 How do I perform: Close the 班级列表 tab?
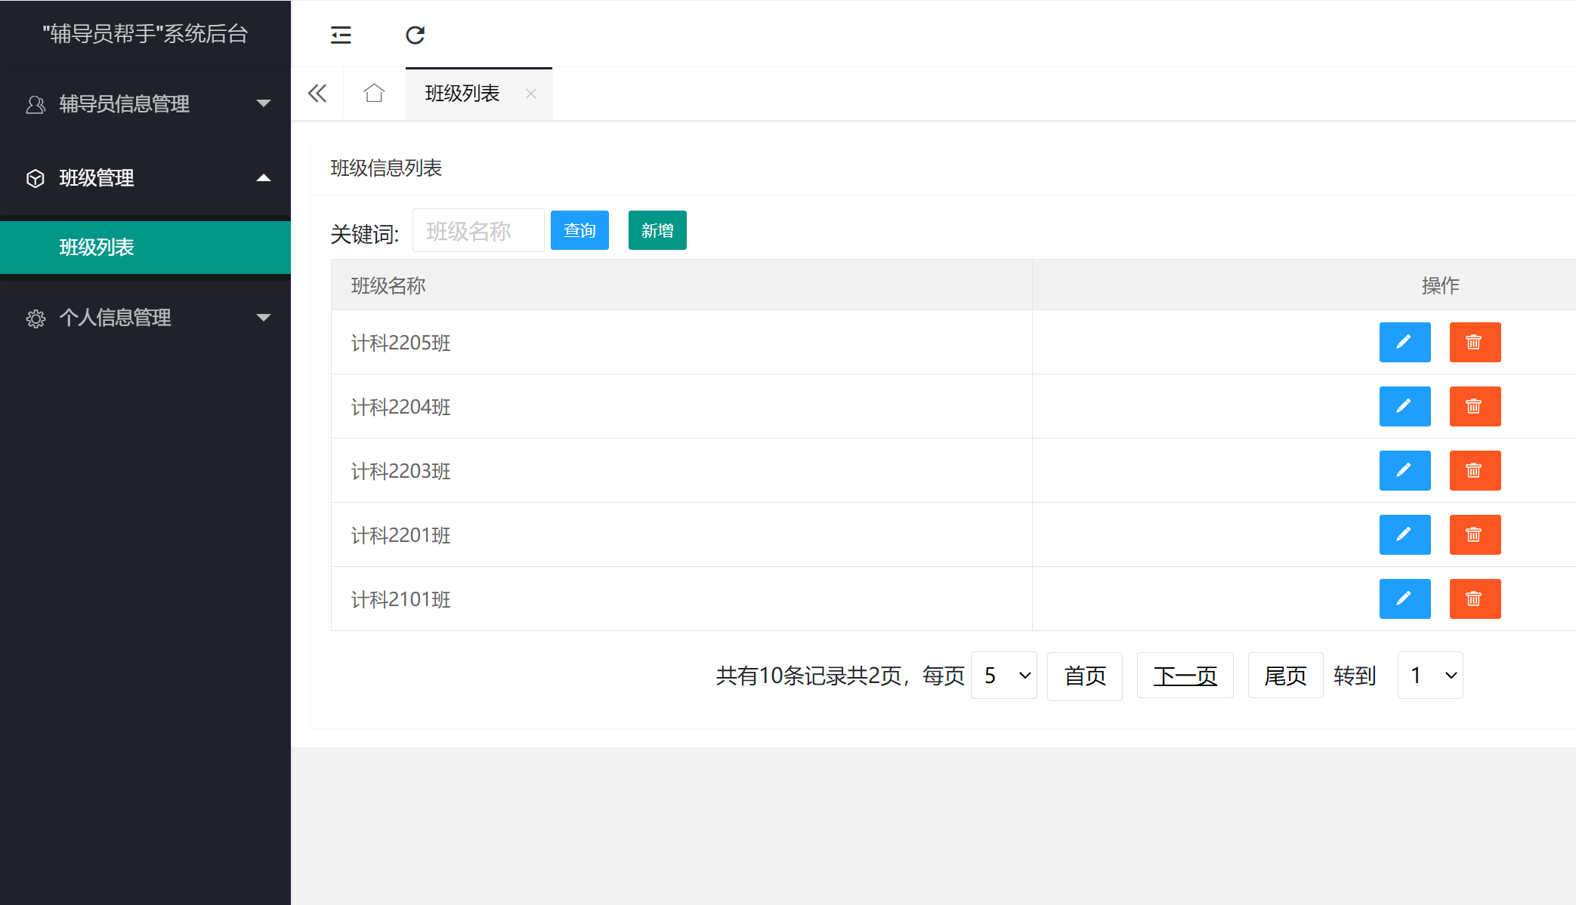[530, 93]
